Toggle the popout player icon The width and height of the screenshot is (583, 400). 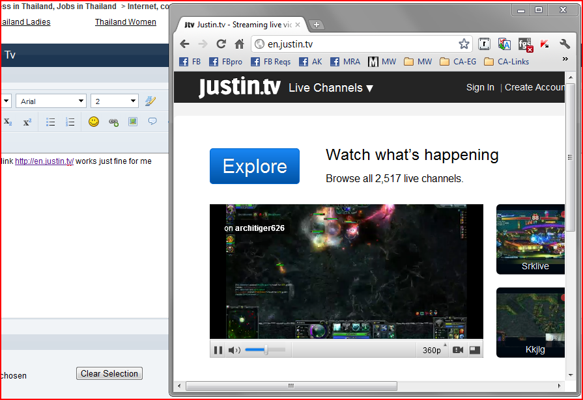coord(475,350)
